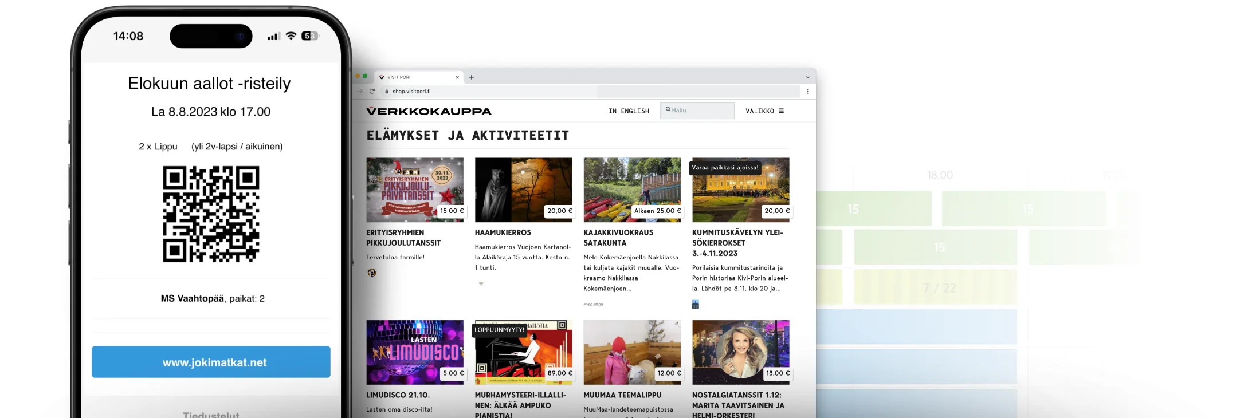The width and height of the screenshot is (1244, 418).
Task: Expand the browser tab search chevron
Action: [x=807, y=77]
